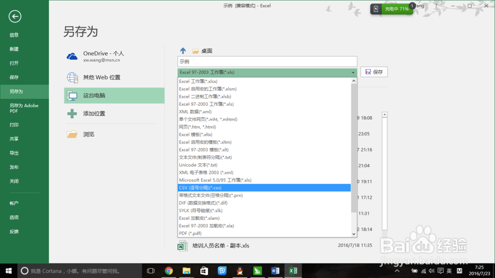
Task: Click the format list scroll up arrow
Action: click(354, 81)
